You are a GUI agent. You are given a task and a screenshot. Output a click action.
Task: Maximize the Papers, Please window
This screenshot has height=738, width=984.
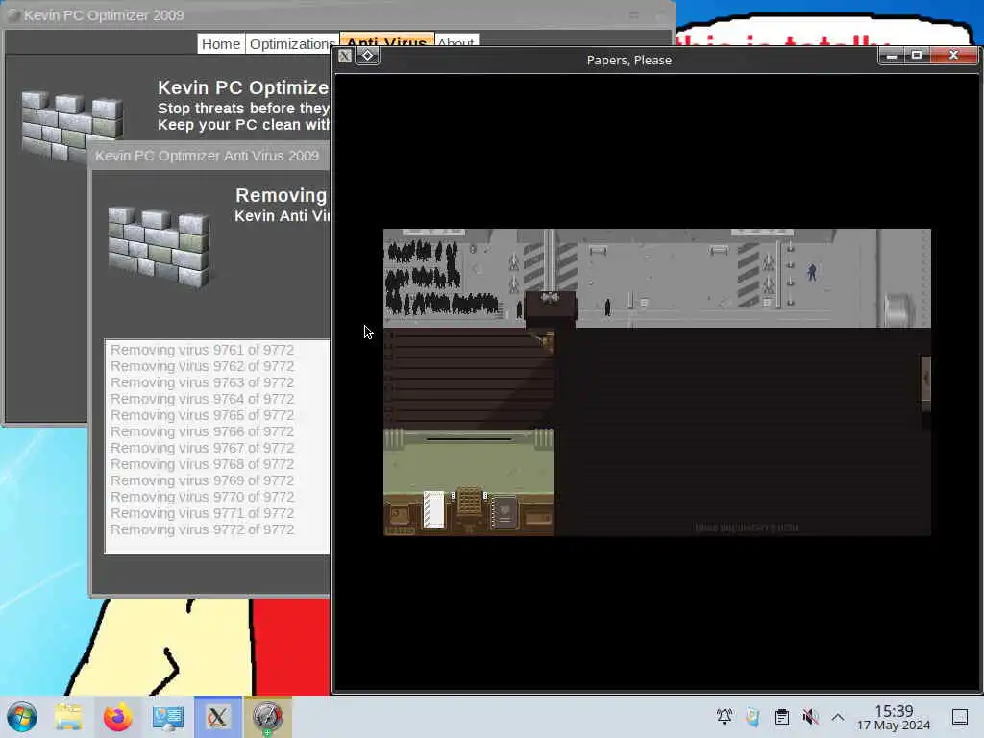tap(916, 56)
